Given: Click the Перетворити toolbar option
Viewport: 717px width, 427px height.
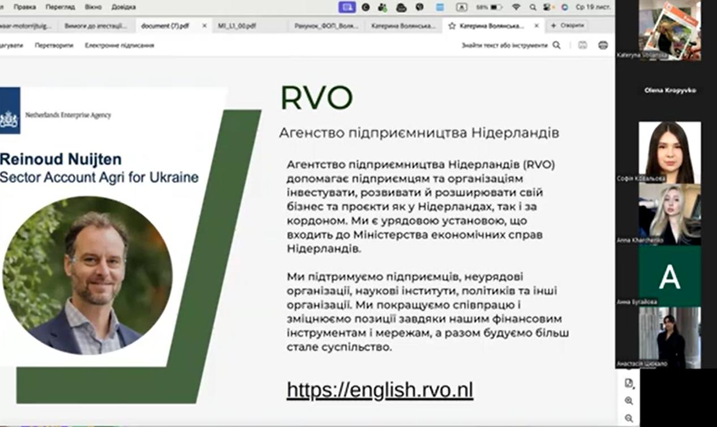Looking at the screenshot, I should (54, 45).
